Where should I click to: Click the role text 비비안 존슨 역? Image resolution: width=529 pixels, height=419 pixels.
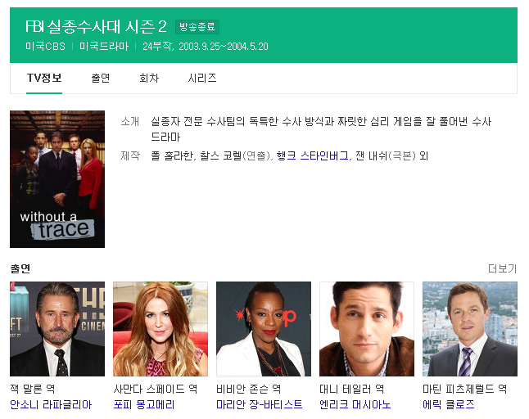[249, 389]
